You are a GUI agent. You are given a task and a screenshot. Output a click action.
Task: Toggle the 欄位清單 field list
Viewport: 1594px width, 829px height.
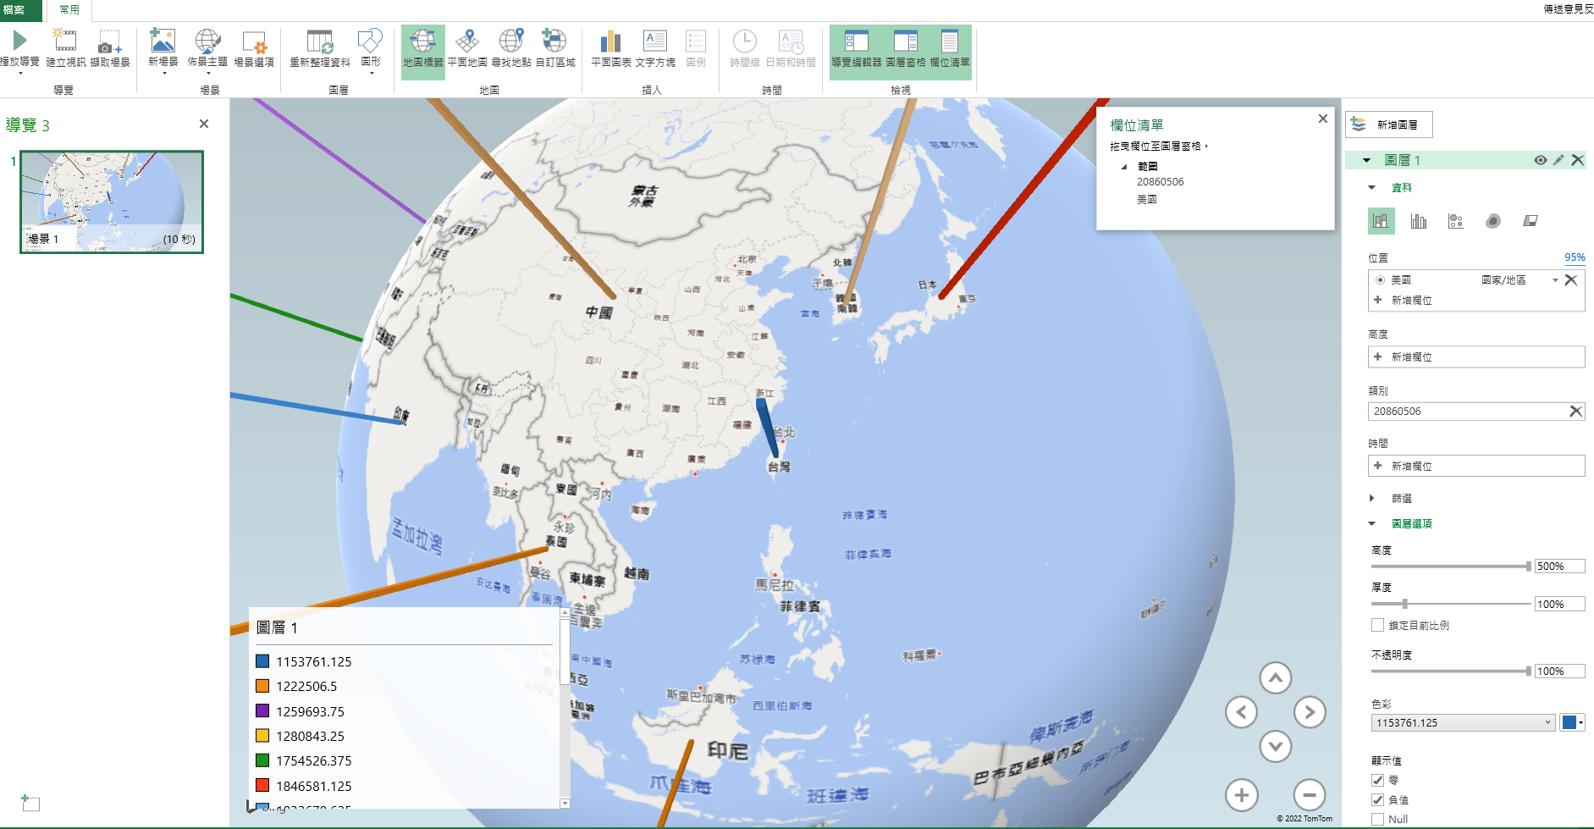[x=950, y=52]
